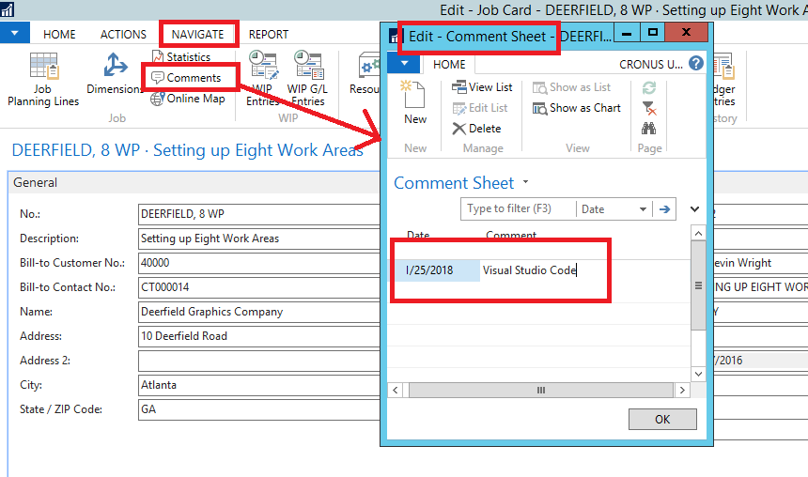The height and width of the screenshot is (477, 808).
Task: Open job Statistics
Action: [181, 56]
